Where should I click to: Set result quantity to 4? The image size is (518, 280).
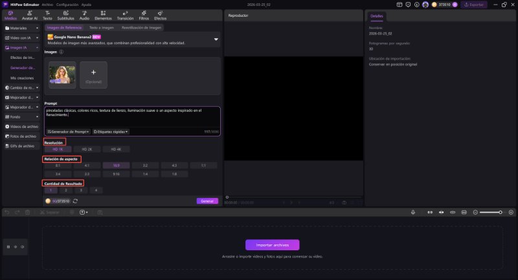point(95,190)
